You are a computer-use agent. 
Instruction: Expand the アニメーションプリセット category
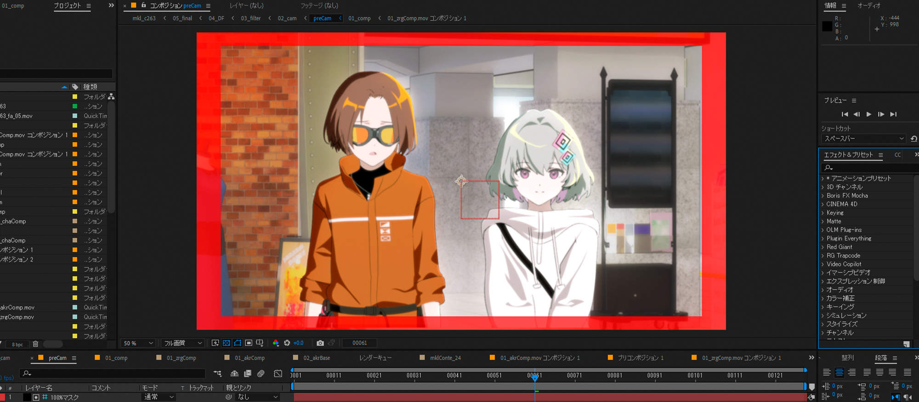[x=823, y=179]
